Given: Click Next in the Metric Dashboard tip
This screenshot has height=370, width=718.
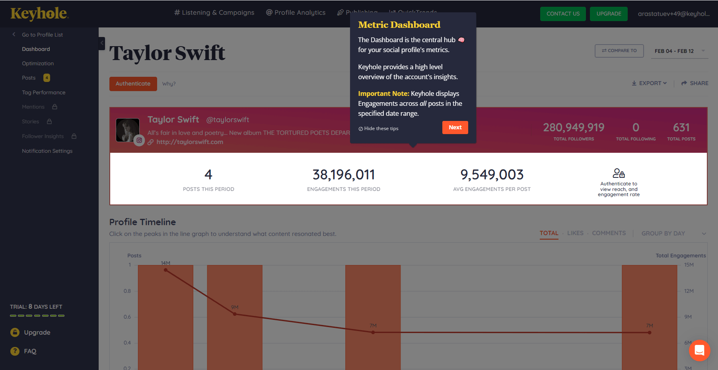Looking at the screenshot, I should (x=455, y=127).
